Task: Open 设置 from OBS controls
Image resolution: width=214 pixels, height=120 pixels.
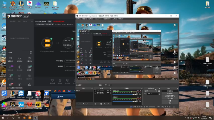Action: coord(170,101)
